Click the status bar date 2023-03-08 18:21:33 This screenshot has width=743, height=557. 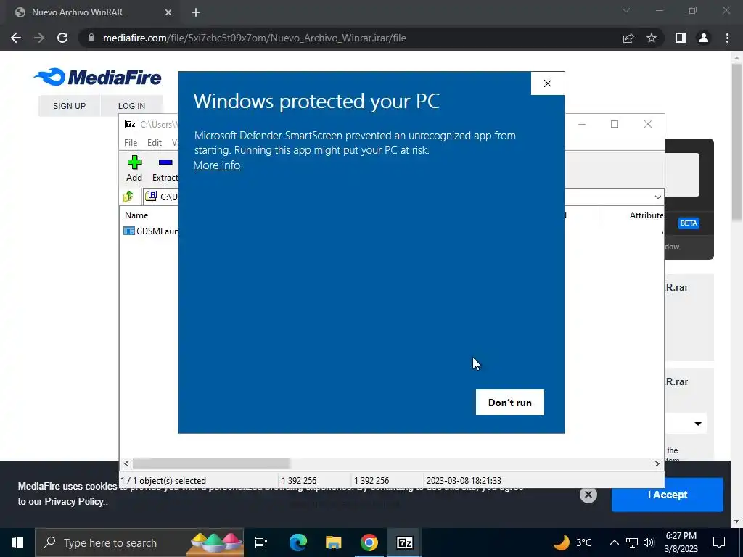coord(464,480)
